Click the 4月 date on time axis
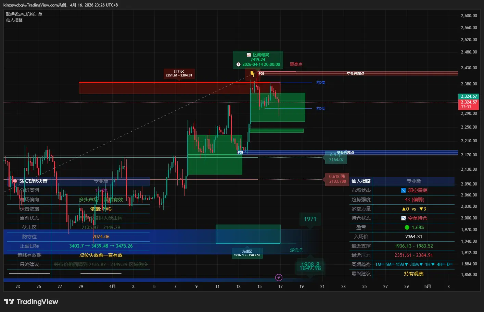The width and height of the screenshot is (484, 312). pyautogui.click(x=112, y=287)
